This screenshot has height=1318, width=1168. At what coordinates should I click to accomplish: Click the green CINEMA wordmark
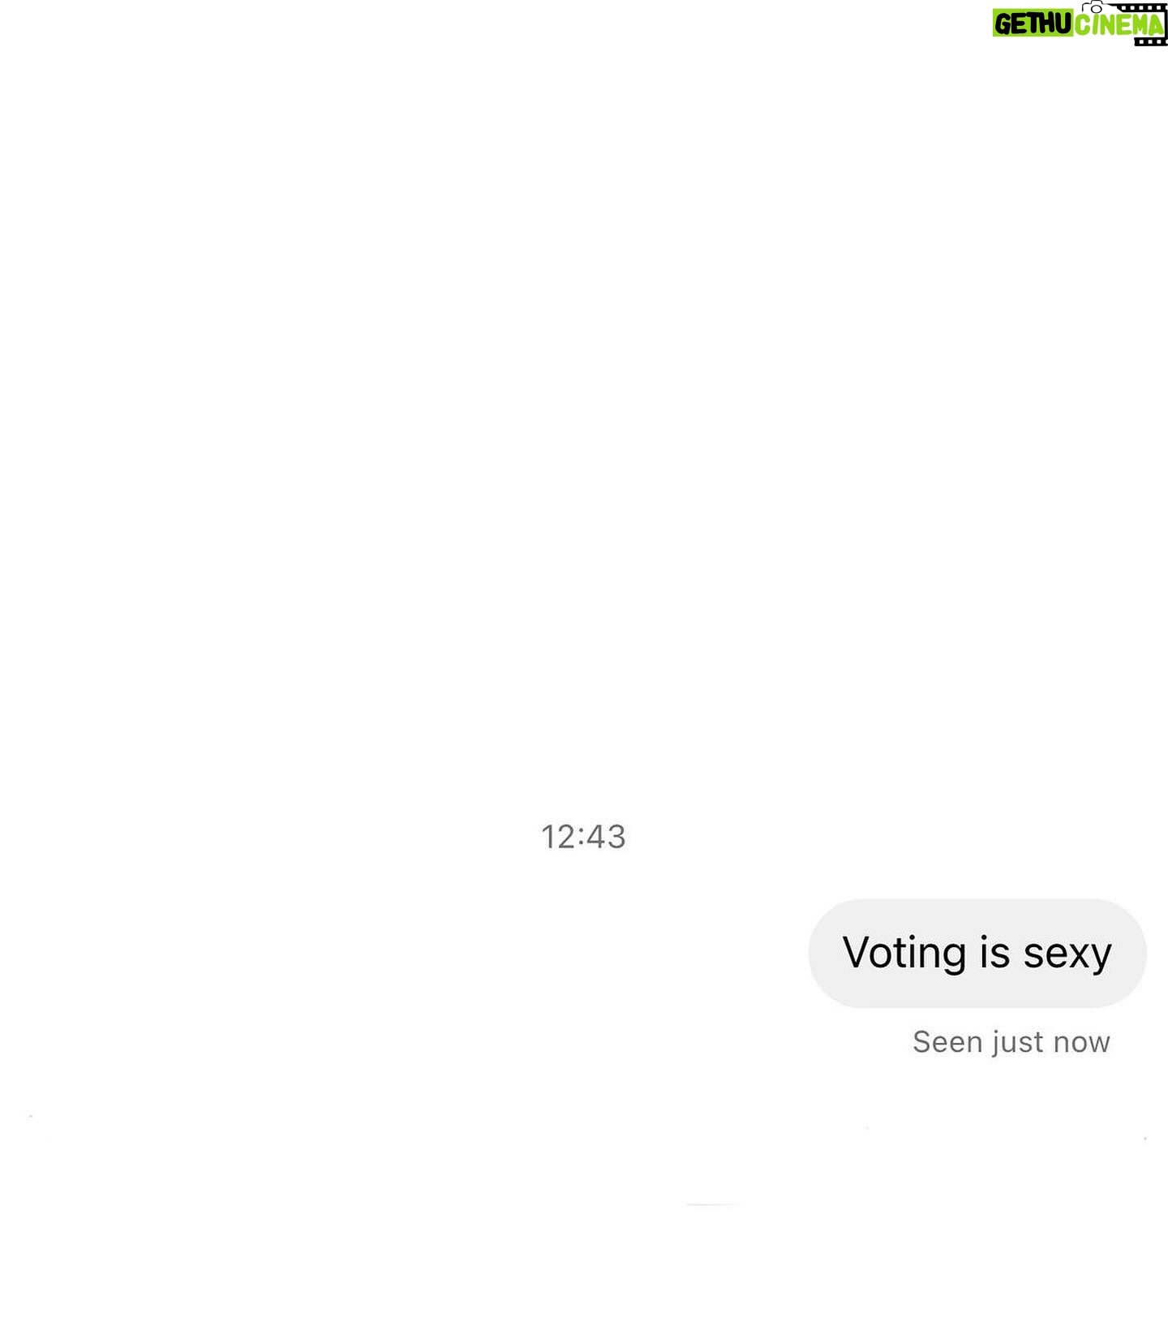pos(1119,25)
